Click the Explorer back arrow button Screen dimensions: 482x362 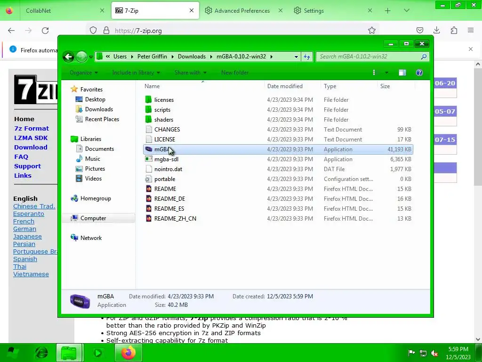tap(69, 57)
